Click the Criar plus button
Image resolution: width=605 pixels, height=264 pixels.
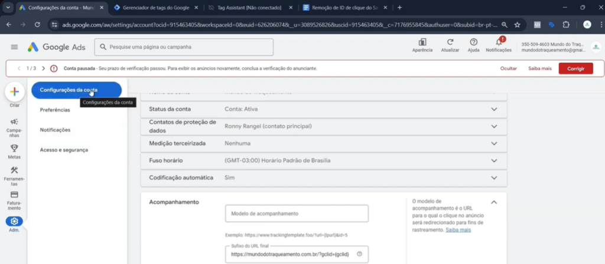pyautogui.click(x=15, y=91)
